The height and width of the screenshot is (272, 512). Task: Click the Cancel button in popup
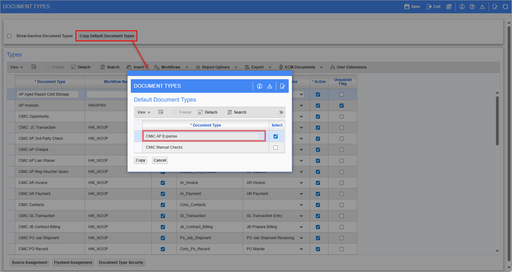(x=160, y=160)
